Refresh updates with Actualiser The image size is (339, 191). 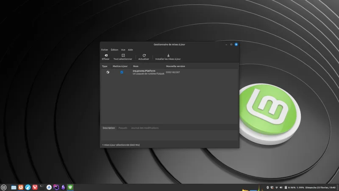[x=144, y=57]
